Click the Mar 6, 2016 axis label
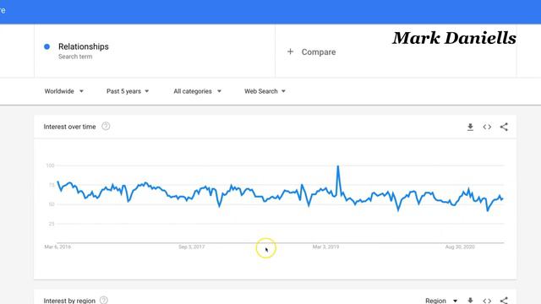Screen dimensions: 541x304 [x=57, y=247]
